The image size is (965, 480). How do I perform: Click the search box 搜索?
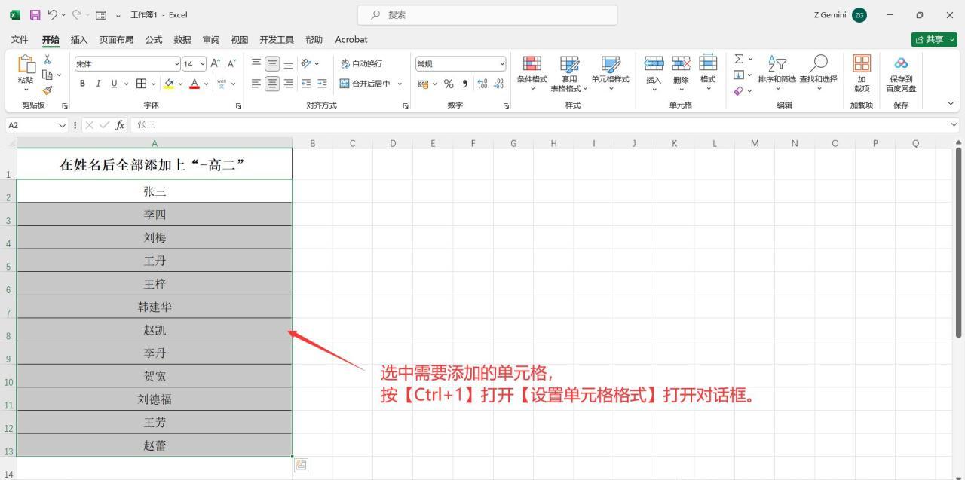pyautogui.click(x=486, y=14)
